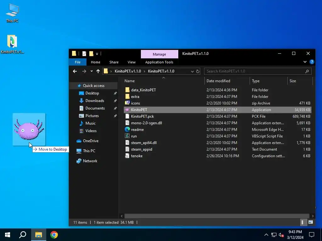Select the KinitoPET.v1 folder on desktop

[x=12, y=44]
